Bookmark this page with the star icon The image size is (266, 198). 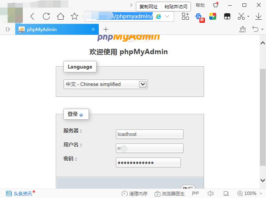tap(74, 16)
